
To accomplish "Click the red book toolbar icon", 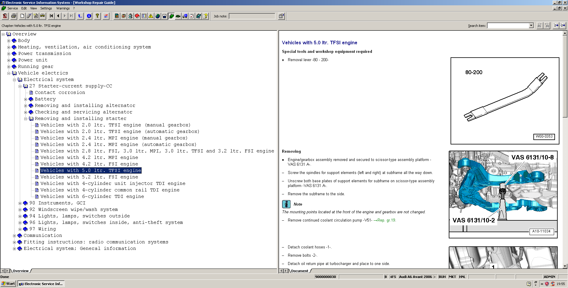I will click(x=137, y=16).
